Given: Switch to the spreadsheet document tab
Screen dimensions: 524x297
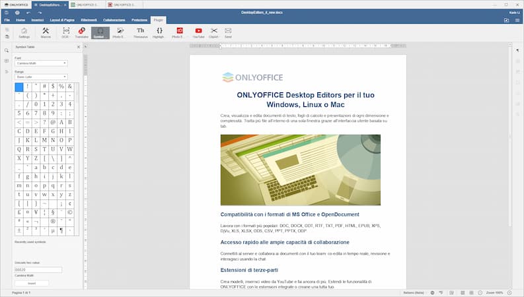Looking at the screenshot, I should (87, 5).
